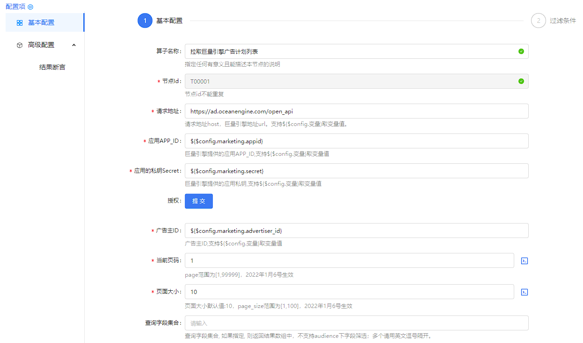Go to step 2 过滤条件
583x343 pixels.
pos(539,21)
